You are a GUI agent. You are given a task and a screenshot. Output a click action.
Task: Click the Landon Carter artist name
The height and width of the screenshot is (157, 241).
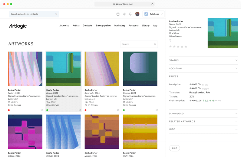click(x=176, y=21)
